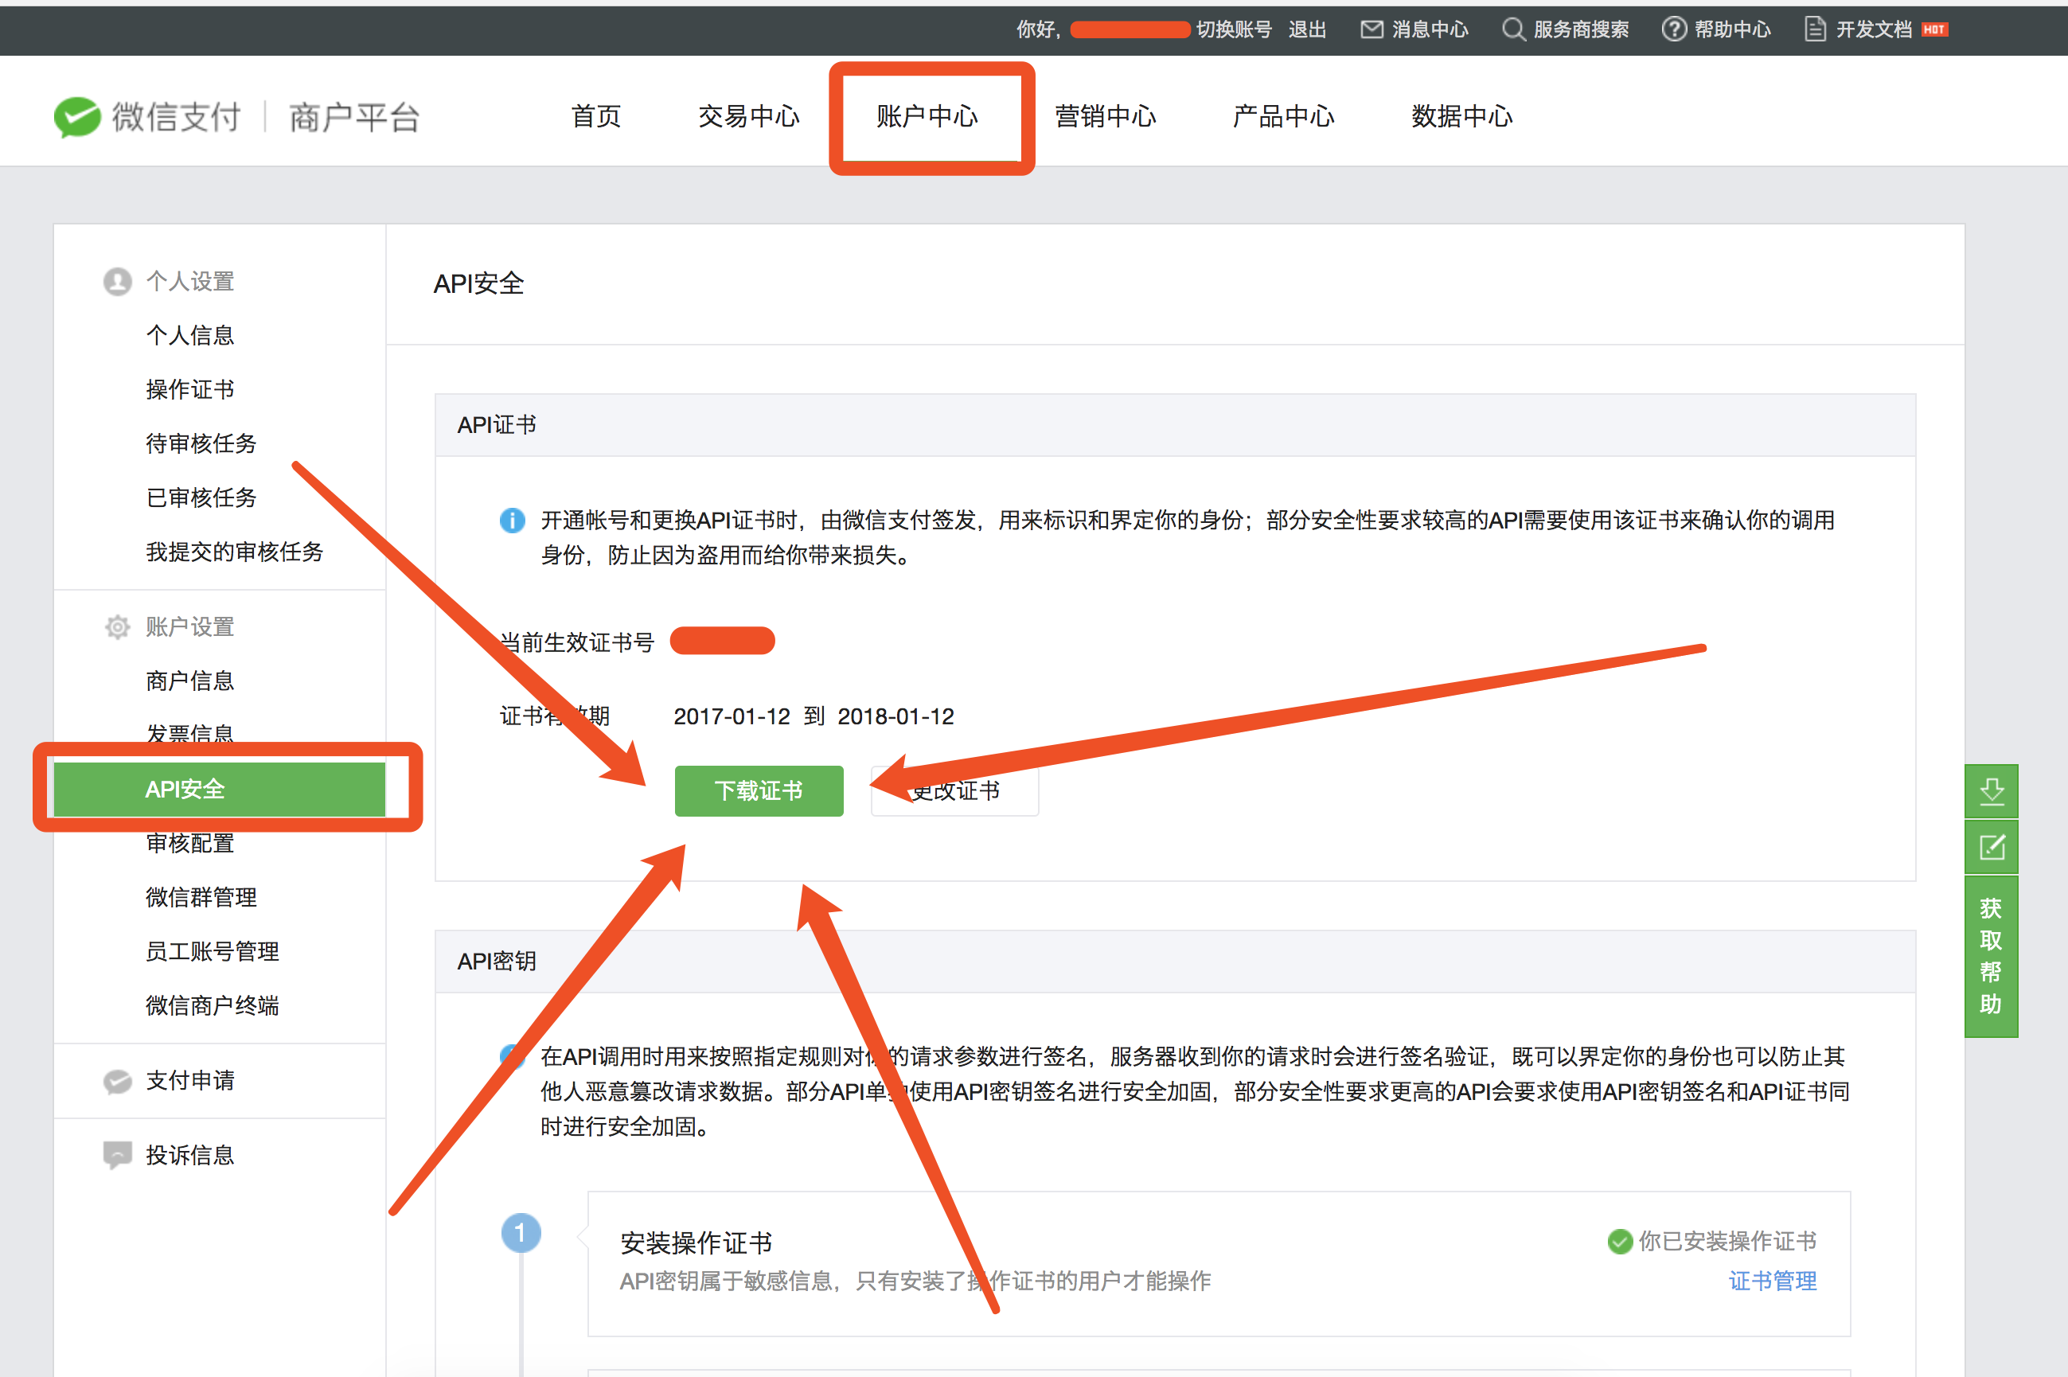Open the 证书管理 link
The image size is (2068, 1377).
(x=1772, y=1281)
